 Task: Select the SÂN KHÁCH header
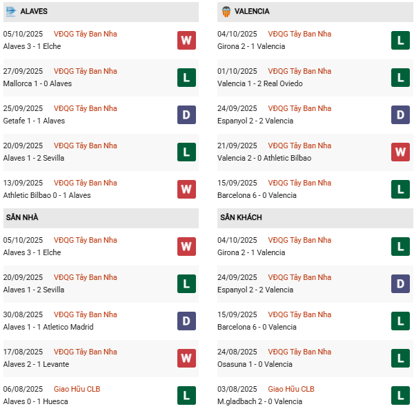[x=241, y=218]
